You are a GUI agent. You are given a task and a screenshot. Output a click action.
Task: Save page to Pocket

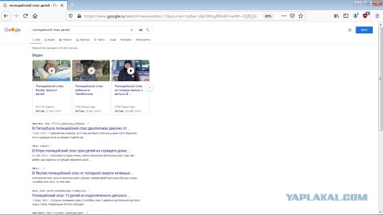(x=292, y=16)
